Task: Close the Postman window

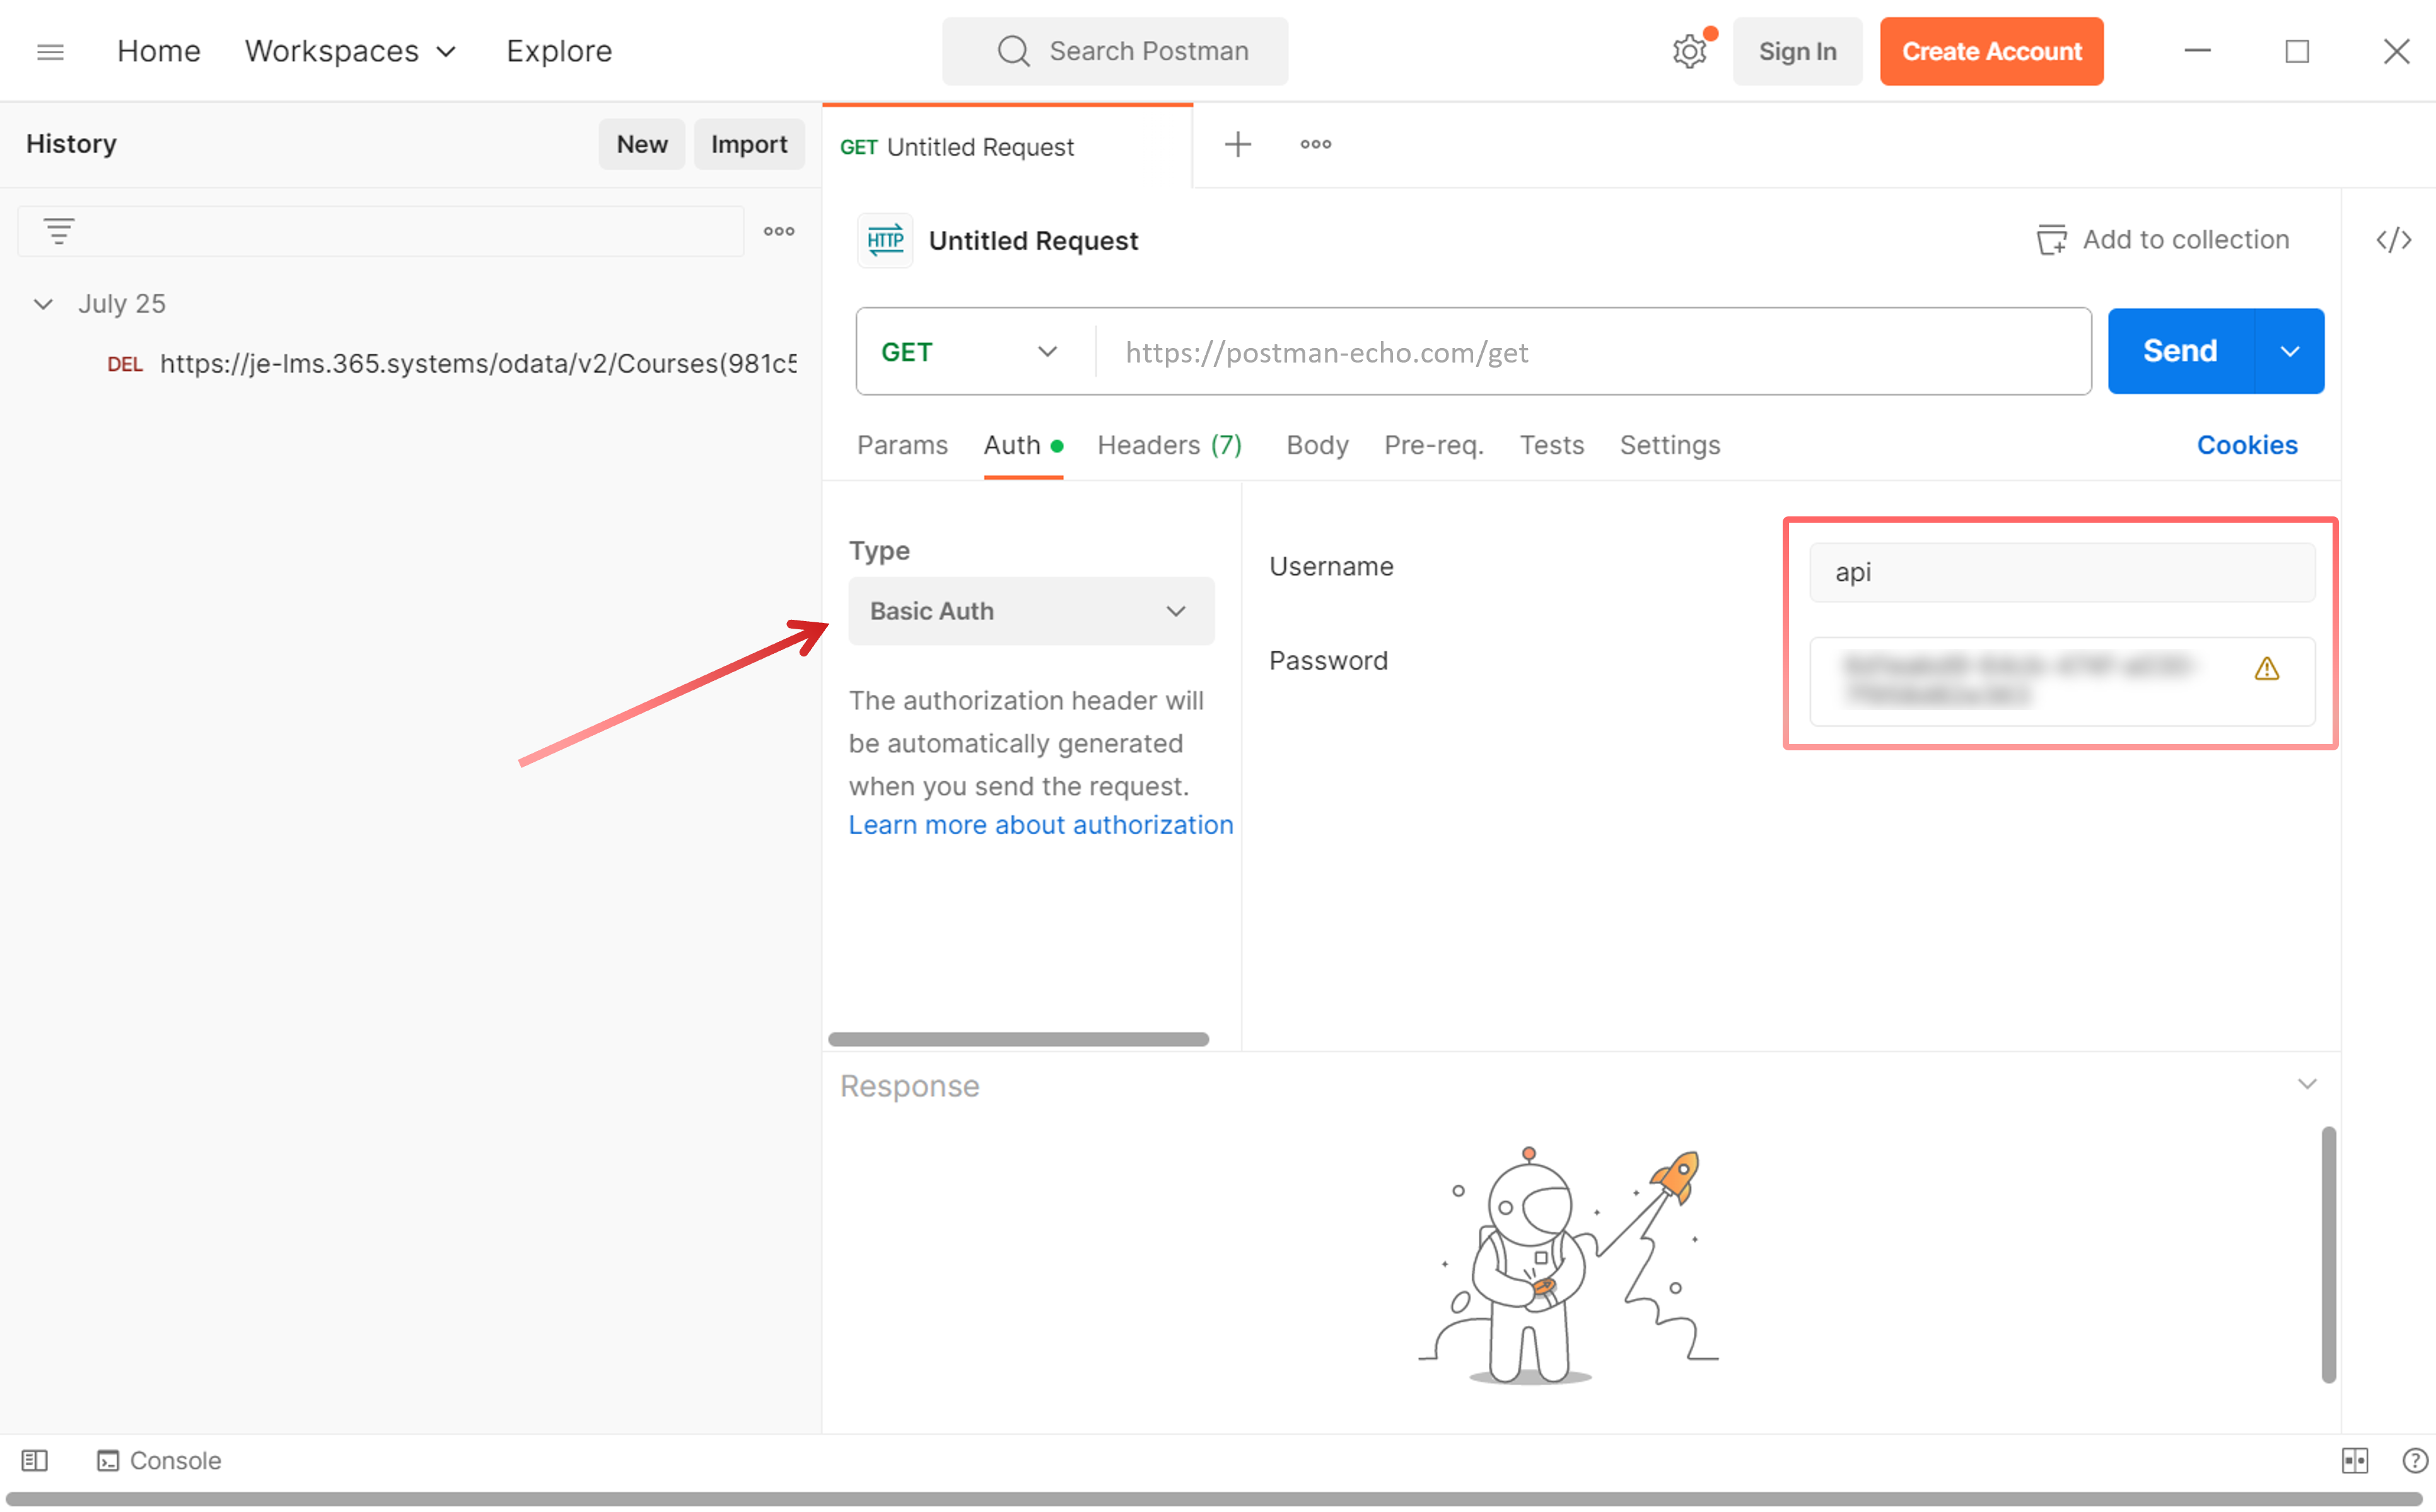Action: [2396, 51]
